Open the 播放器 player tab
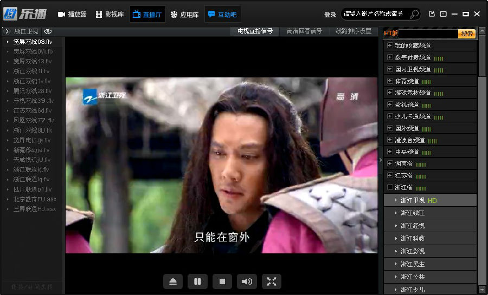Viewport: 488px width, 295px height. (x=72, y=14)
